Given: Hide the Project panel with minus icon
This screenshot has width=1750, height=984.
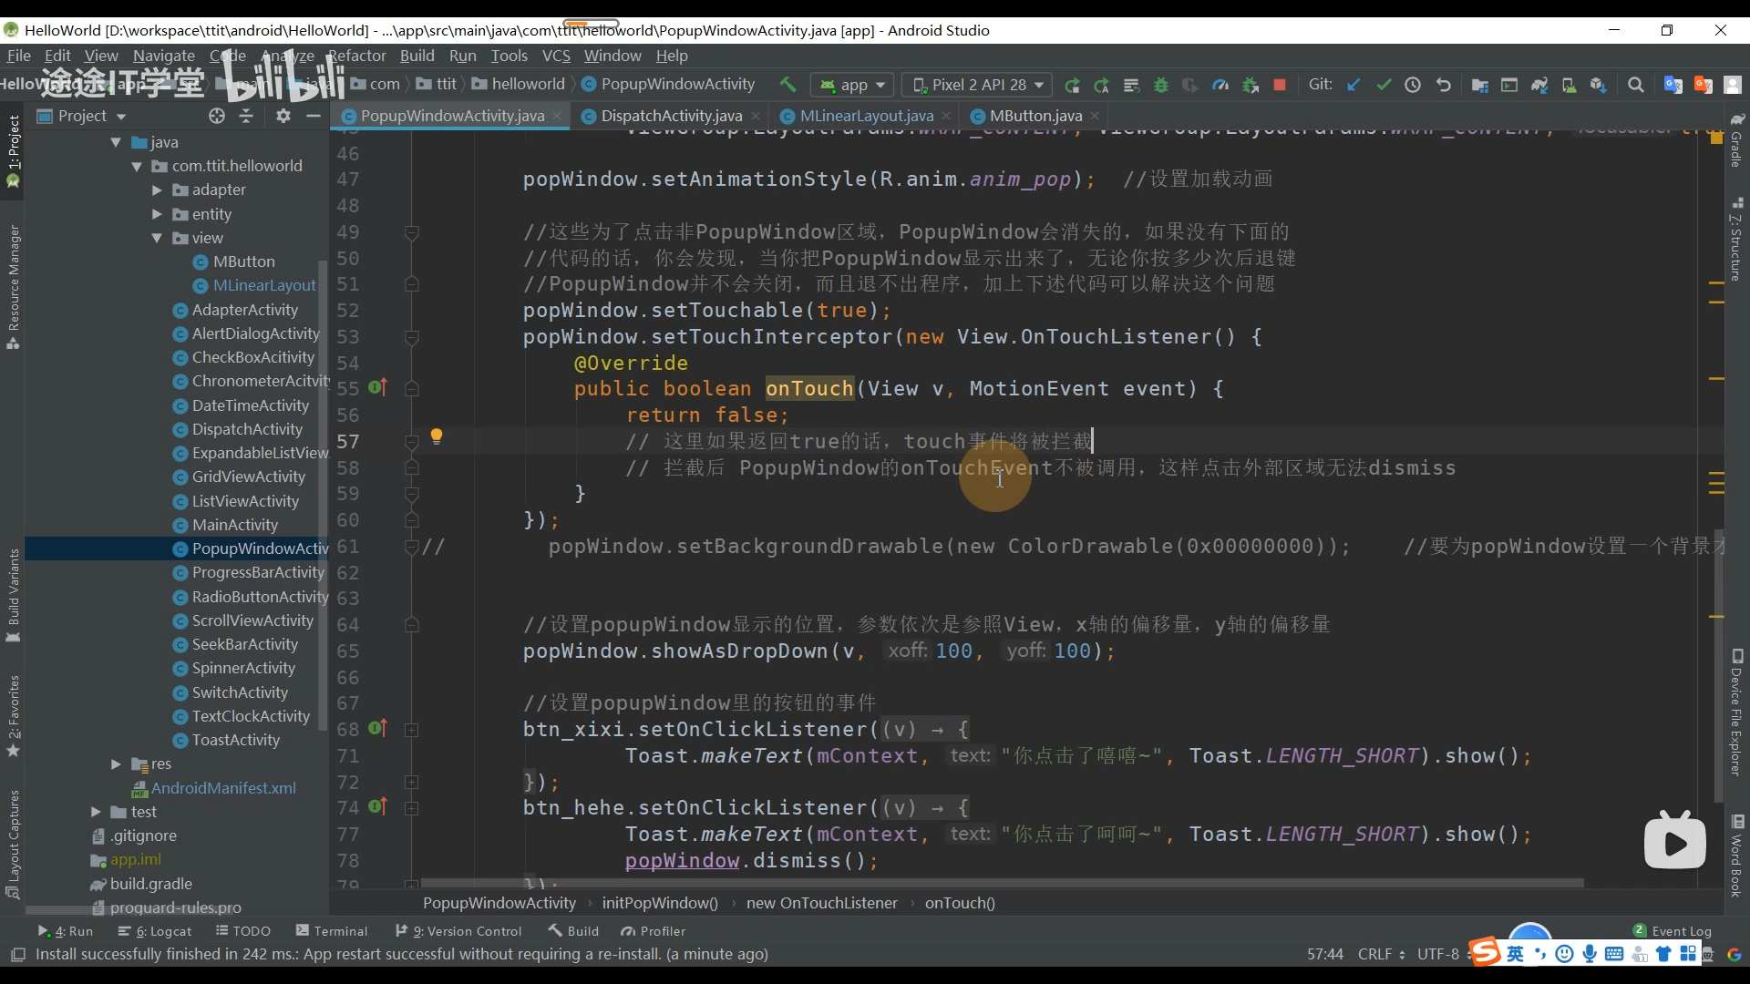Looking at the screenshot, I should tap(314, 116).
